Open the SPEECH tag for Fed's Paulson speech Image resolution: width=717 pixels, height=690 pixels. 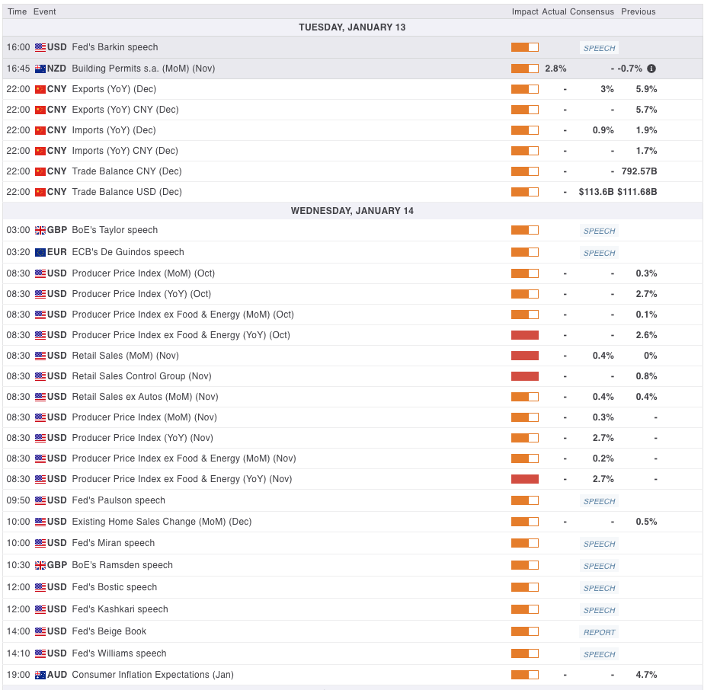(x=599, y=501)
